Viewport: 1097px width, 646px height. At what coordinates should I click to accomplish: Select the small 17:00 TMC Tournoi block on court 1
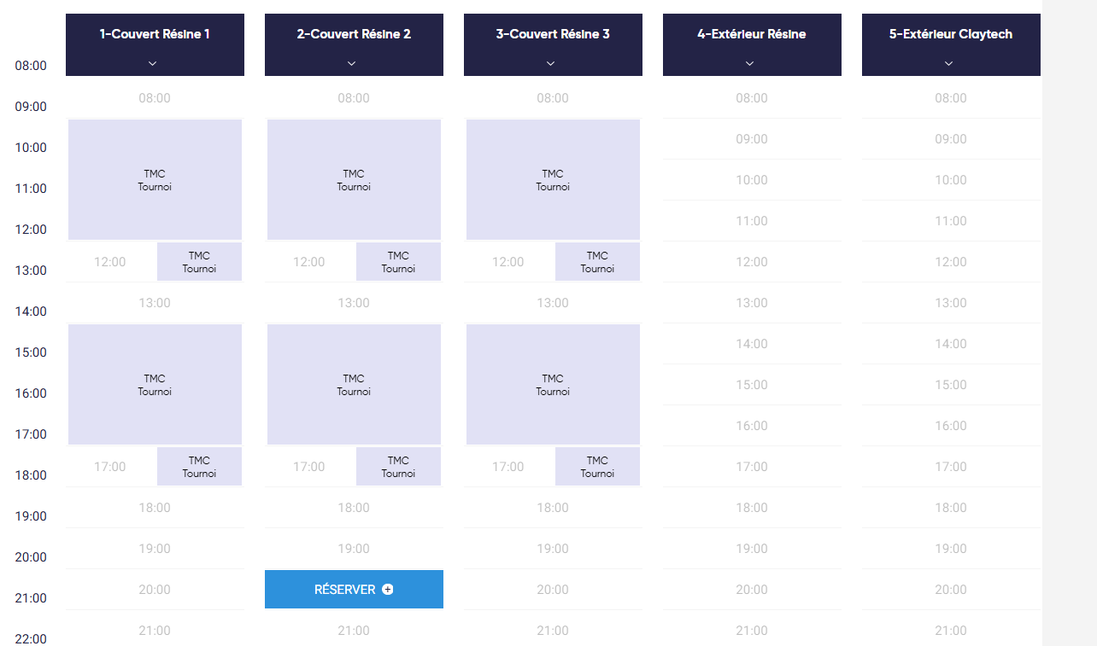point(199,467)
